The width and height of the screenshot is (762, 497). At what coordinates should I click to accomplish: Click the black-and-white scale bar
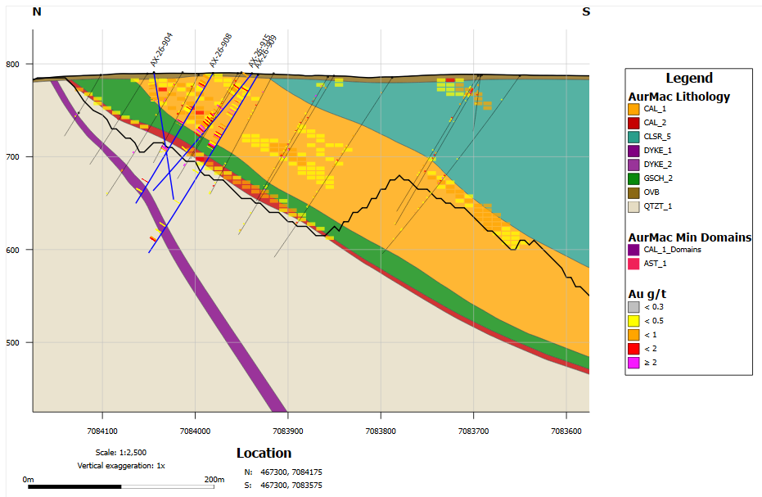point(121,487)
